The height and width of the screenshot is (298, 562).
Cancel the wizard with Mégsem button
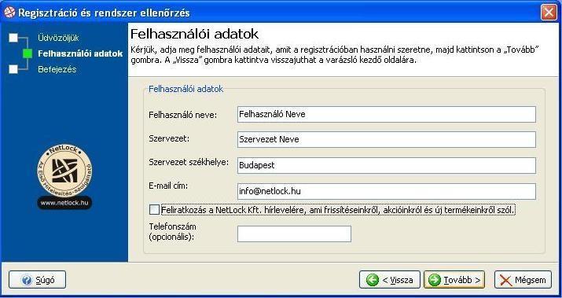tap(523, 280)
